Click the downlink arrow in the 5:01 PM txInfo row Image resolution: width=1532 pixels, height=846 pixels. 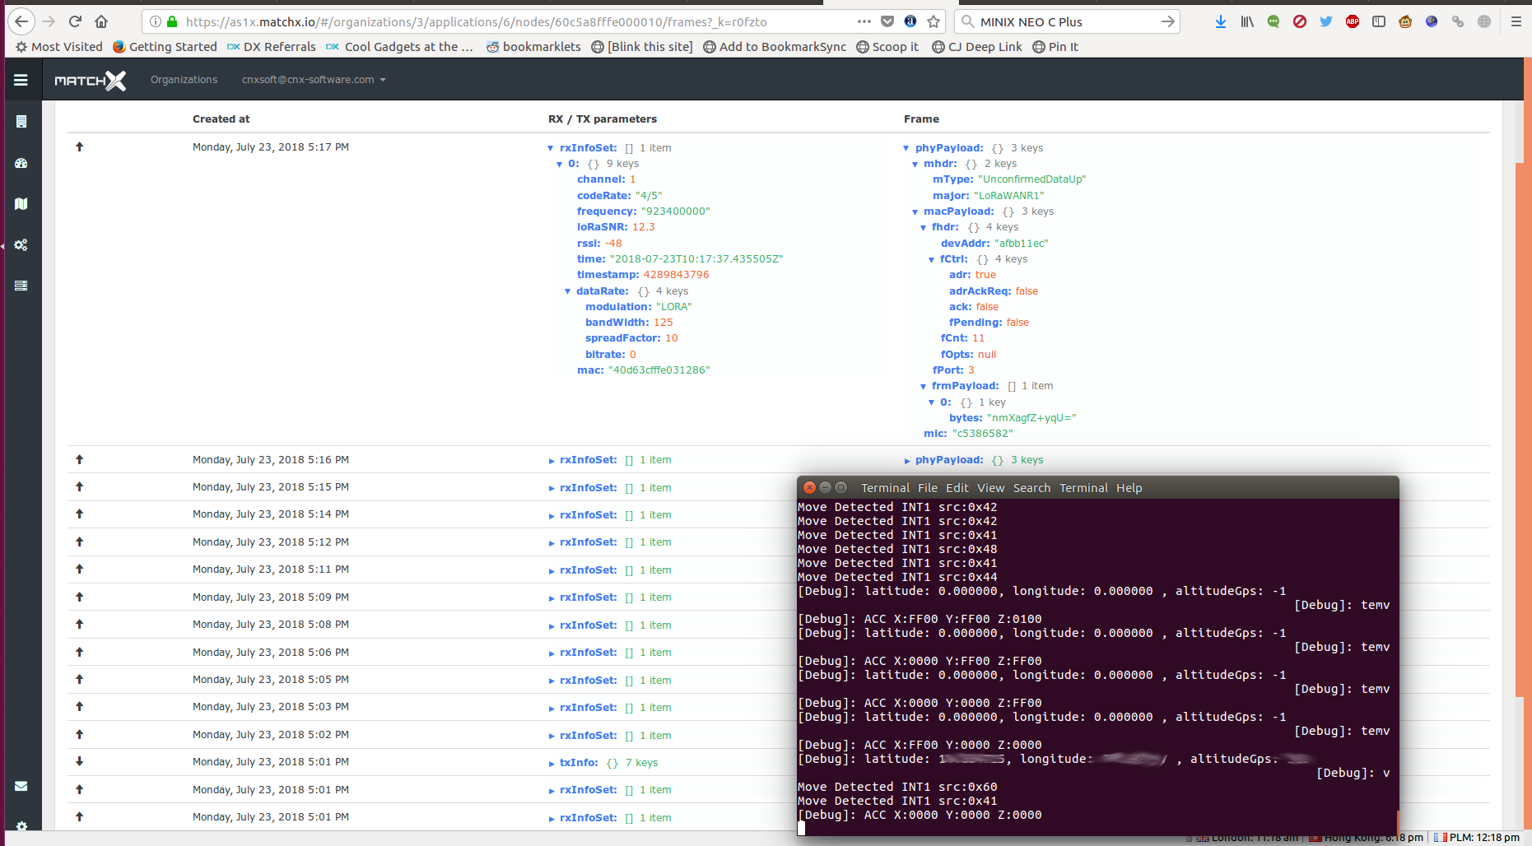tap(80, 762)
